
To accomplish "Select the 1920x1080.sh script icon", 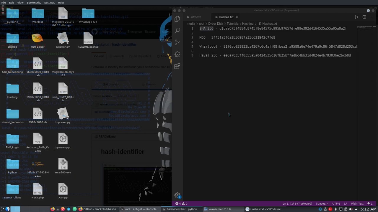I will pyautogui.click(x=38, y=116).
